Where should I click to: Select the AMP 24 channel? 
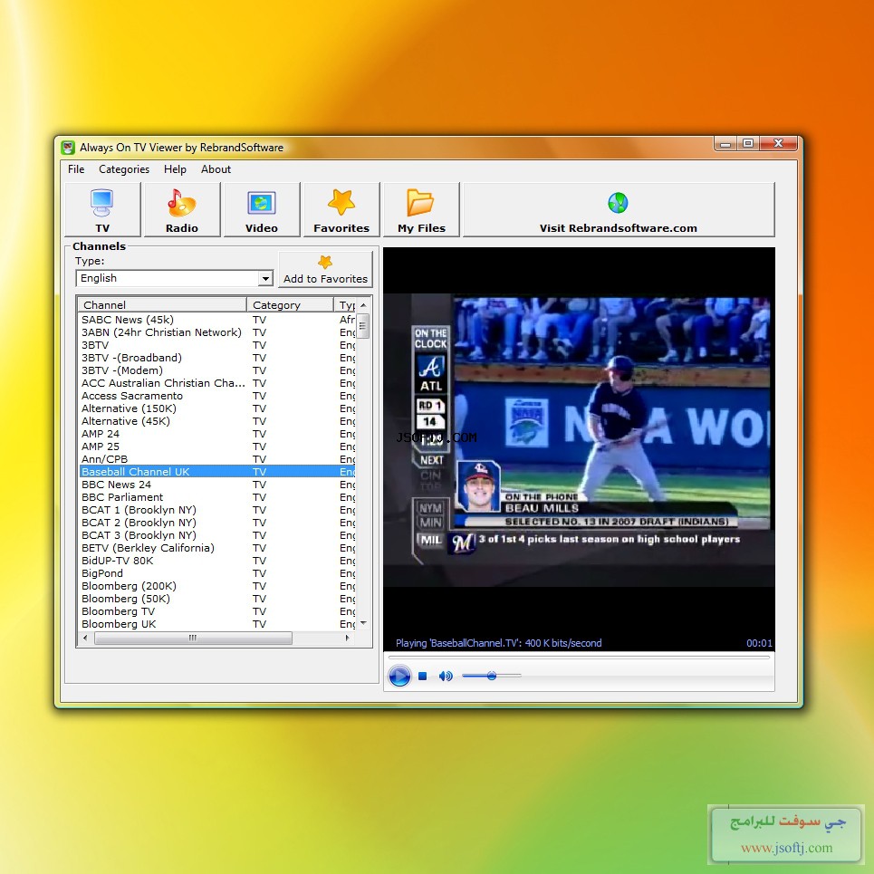coord(216,434)
